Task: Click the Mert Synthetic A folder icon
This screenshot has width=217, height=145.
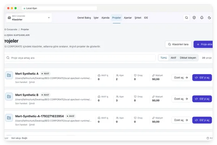Action: (x=9, y=75)
